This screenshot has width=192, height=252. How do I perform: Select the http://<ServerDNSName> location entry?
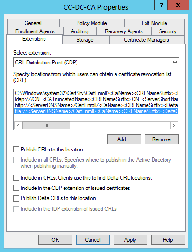click(96, 105)
